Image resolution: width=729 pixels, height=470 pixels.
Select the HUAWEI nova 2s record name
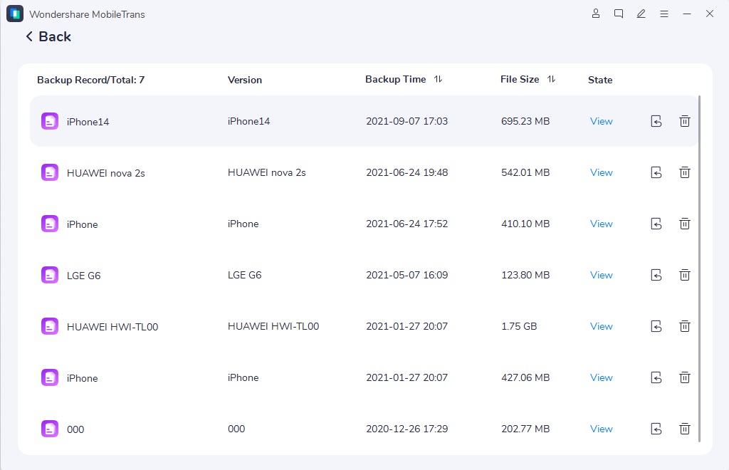(106, 174)
